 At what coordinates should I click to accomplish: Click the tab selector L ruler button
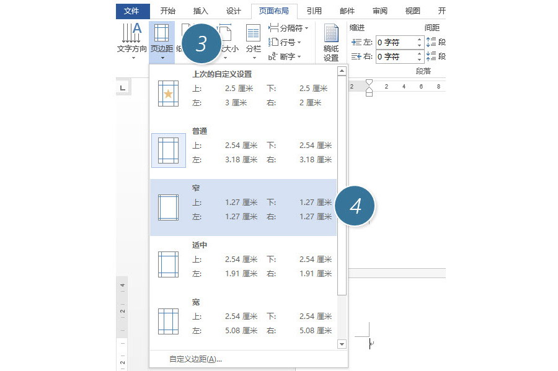tap(123, 88)
